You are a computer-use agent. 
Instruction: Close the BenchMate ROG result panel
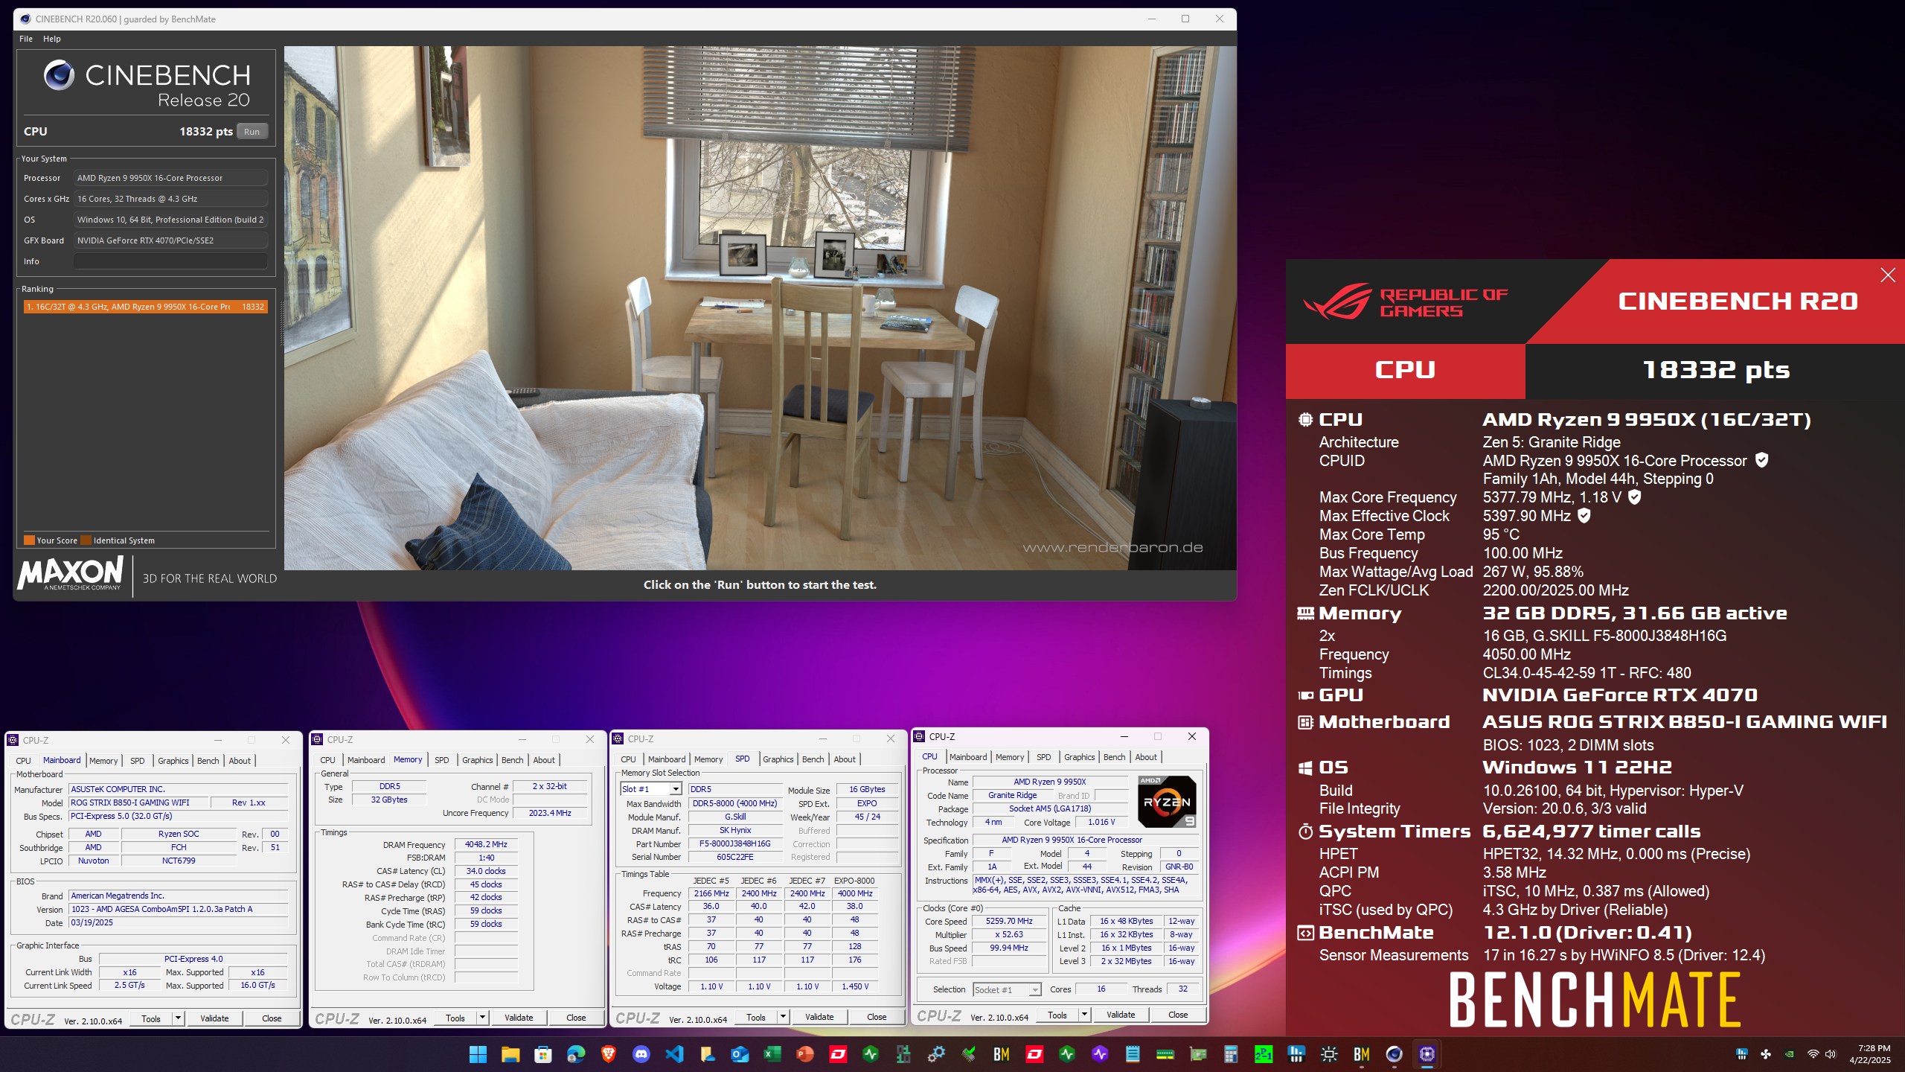pos(1888,275)
